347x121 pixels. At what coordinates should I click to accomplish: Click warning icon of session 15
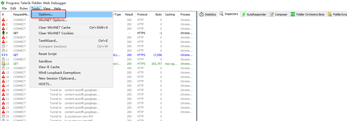point(3,72)
